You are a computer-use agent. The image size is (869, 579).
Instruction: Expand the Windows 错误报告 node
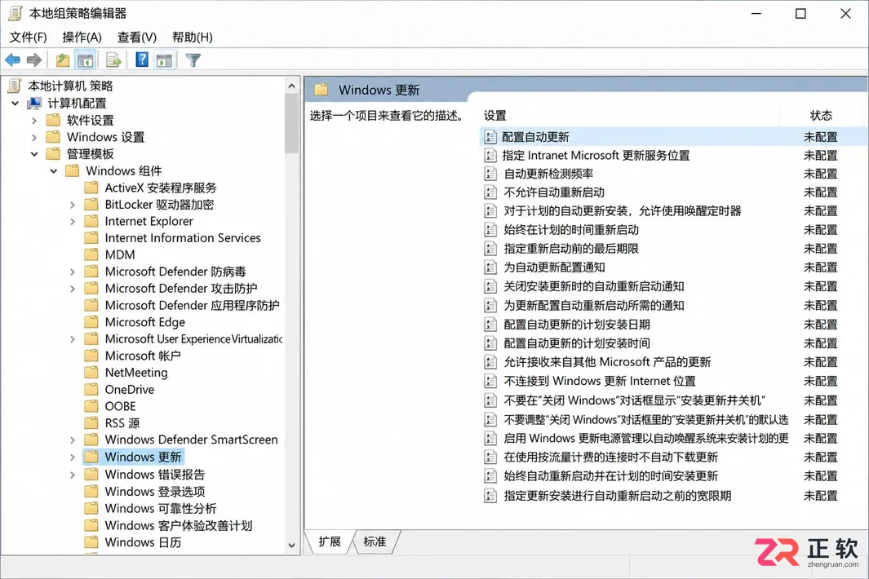(x=73, y=475)
